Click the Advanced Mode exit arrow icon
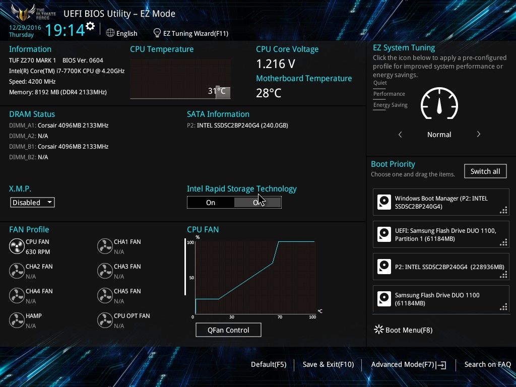 click(441, 365)
